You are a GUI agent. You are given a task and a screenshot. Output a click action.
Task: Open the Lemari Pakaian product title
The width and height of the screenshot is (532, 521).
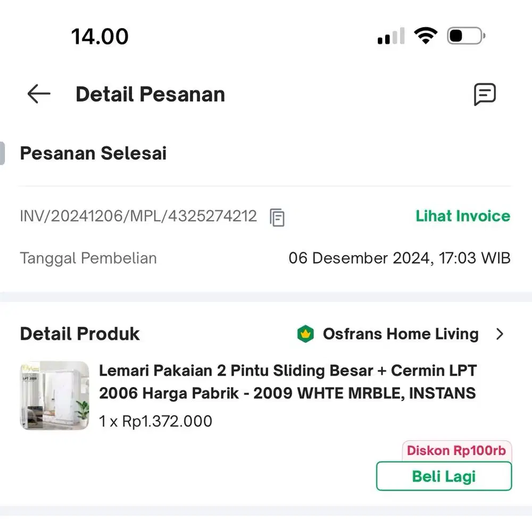[287, 382]
